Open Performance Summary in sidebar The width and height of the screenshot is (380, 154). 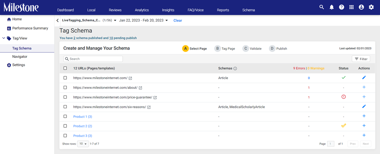click(x=28, y=28)
